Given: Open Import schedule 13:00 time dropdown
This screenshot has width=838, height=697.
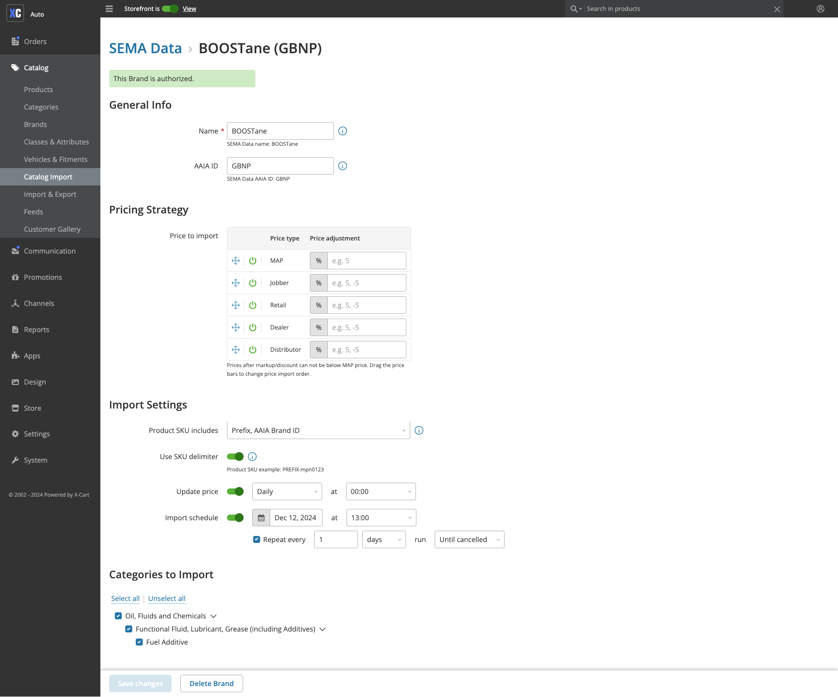Looking at the screenshot, I should coord(381,518).
